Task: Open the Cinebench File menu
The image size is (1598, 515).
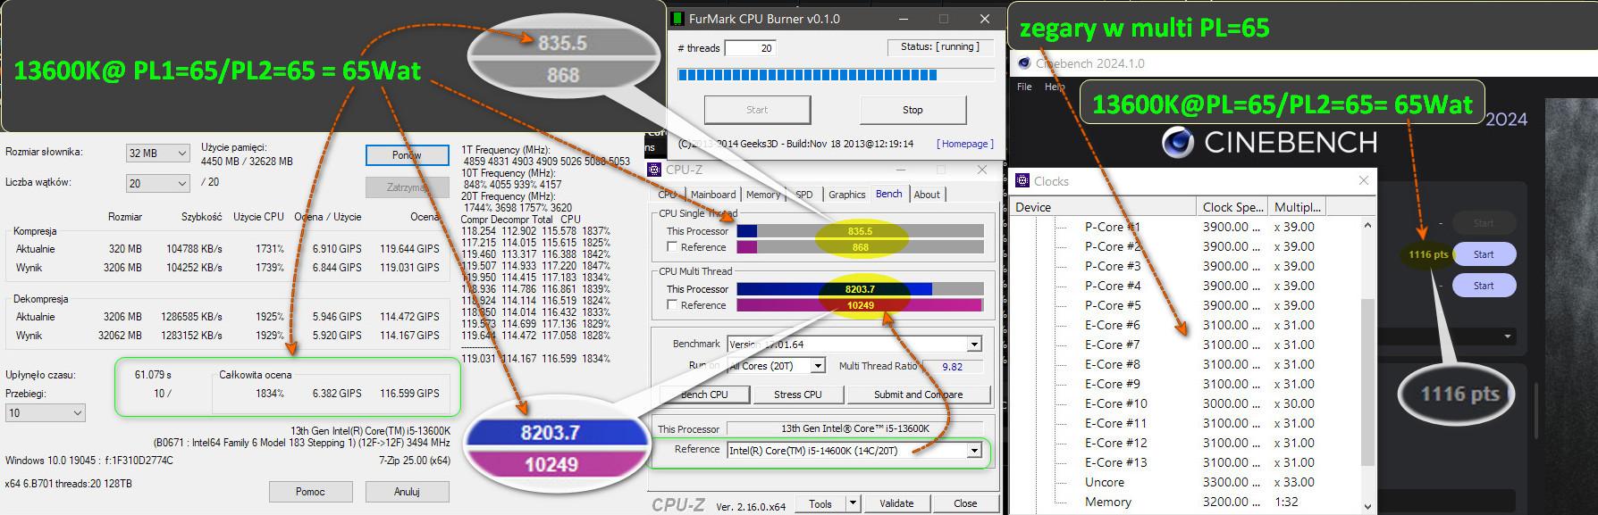Action: pos(1024,87)
